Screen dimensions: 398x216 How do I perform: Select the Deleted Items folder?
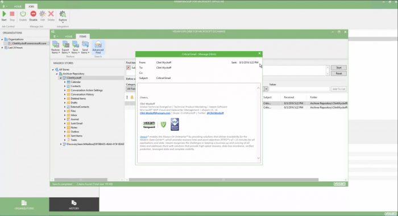[78, 98]
